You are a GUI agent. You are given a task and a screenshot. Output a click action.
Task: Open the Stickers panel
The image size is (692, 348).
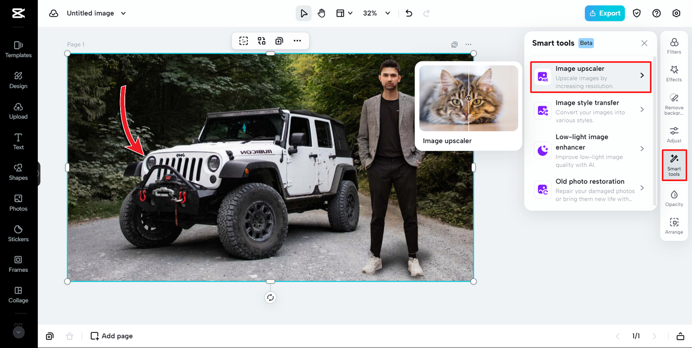(x=18, y=234)
